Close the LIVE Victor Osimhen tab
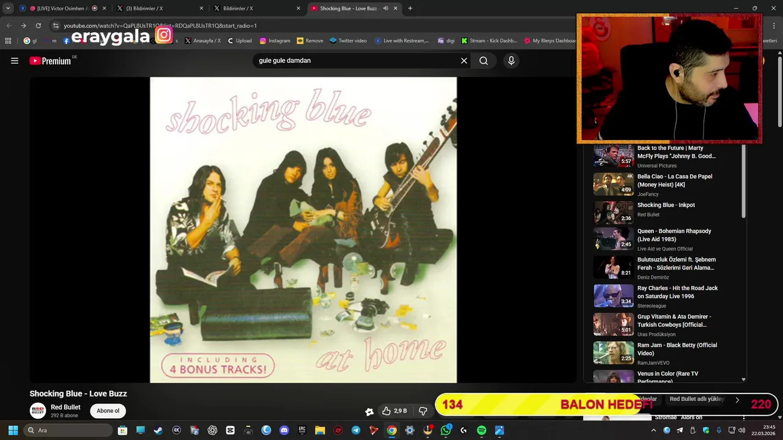 [x=104, y=9]
